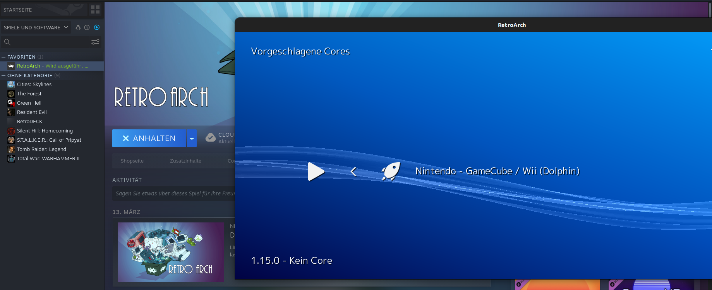The height and width of the screenshot is (290, 712).
Task: Click the play arrow icon in RetroArch
Action: click(x=316, y=171)
